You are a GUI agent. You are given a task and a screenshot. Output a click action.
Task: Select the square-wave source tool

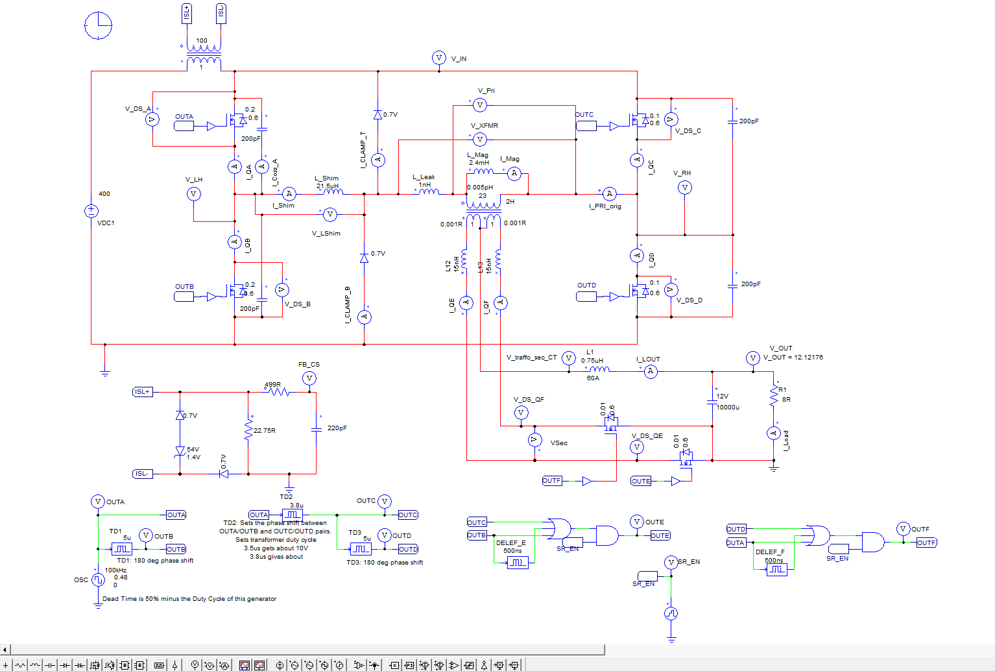coord(324,665)
